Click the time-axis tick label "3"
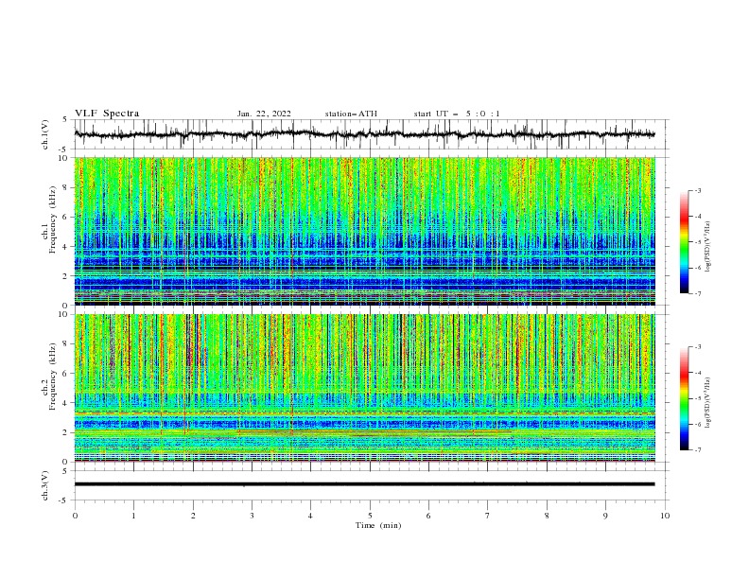749x579 pixels. [252, 516]
